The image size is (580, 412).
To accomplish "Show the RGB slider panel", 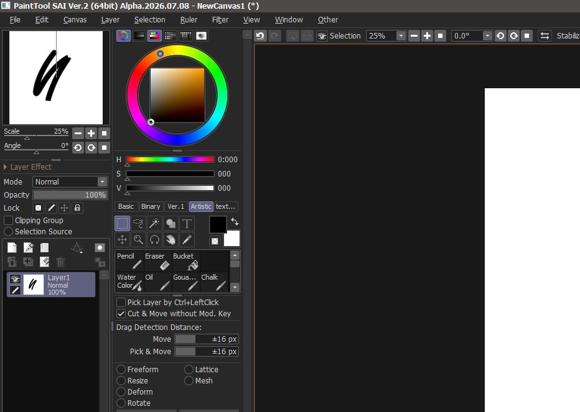I will click(139, 36).
